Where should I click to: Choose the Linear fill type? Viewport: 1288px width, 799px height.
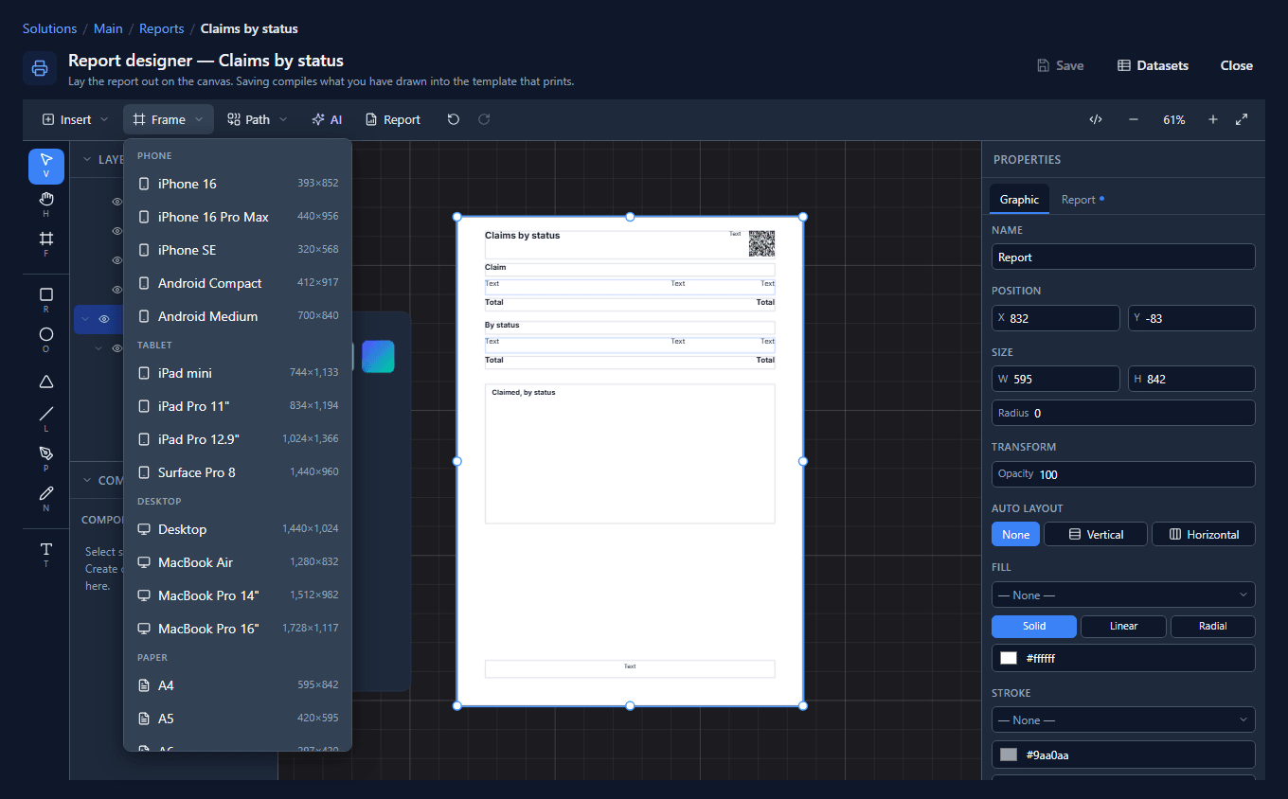click(1123, 626)
